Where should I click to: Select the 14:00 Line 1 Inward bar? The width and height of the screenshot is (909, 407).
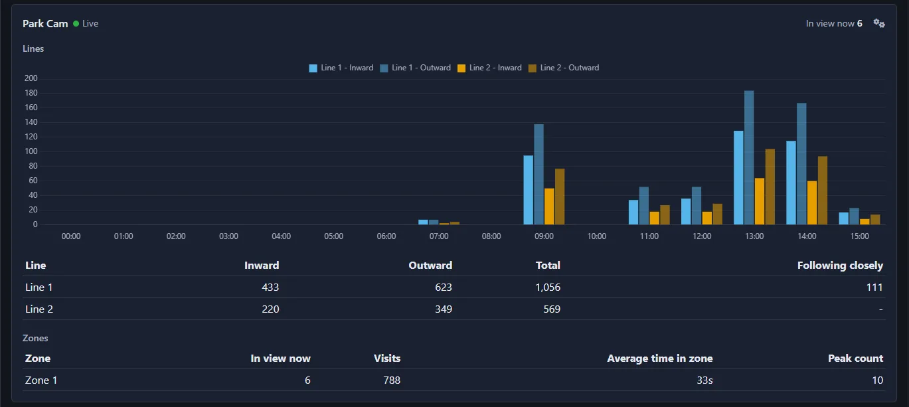791,183
